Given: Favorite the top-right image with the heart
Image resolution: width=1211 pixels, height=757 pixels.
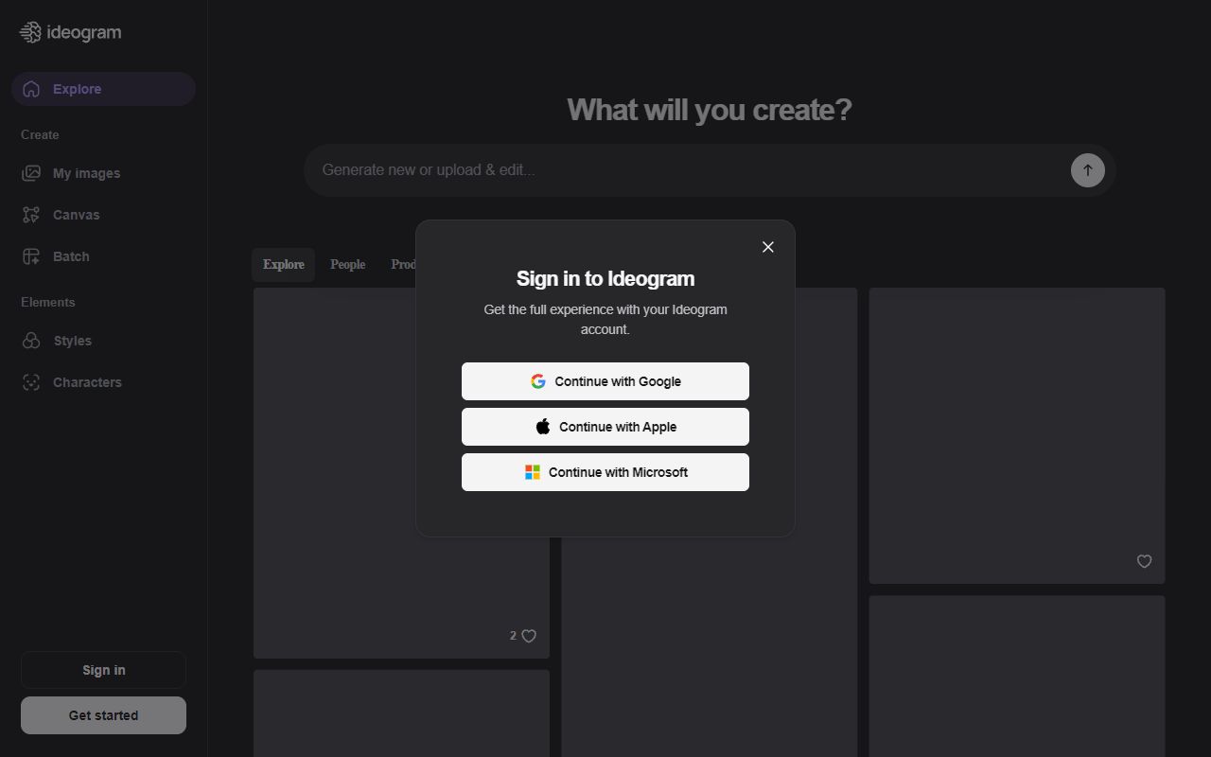Looking at the screenshot, I should 1144,561.
